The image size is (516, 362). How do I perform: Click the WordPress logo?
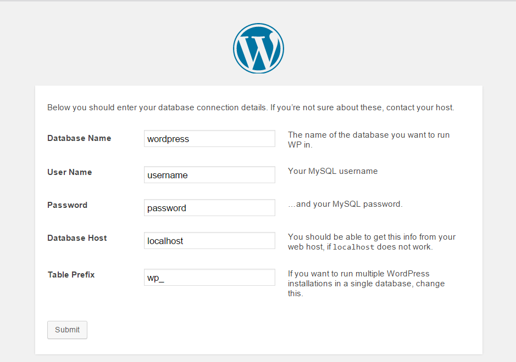(258, 48)
